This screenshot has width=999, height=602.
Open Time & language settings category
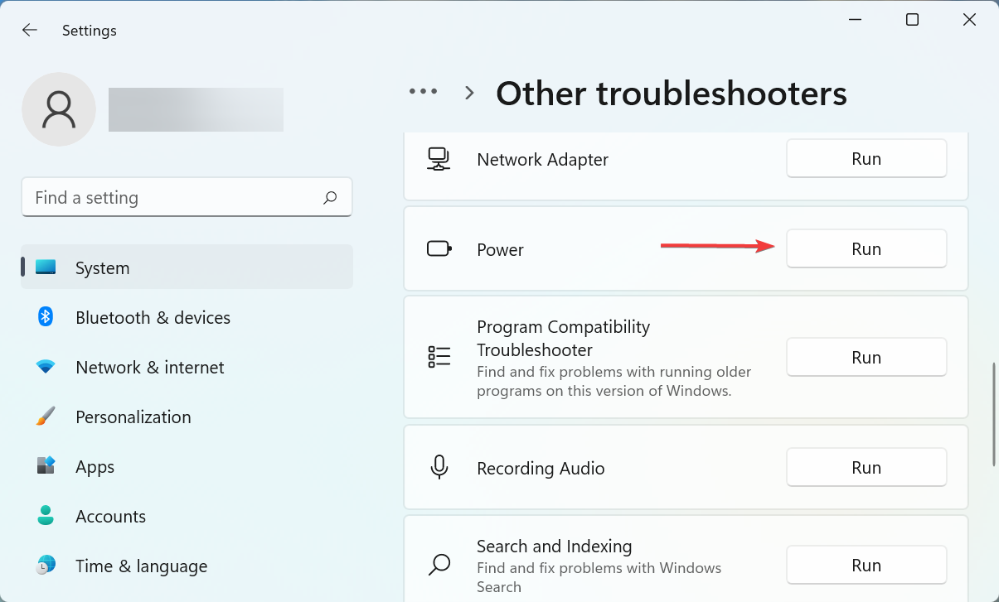click(141, 566)
